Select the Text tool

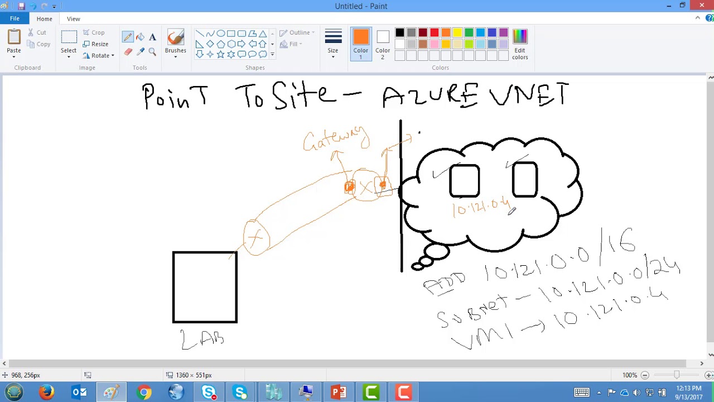[x=152, y=37]
